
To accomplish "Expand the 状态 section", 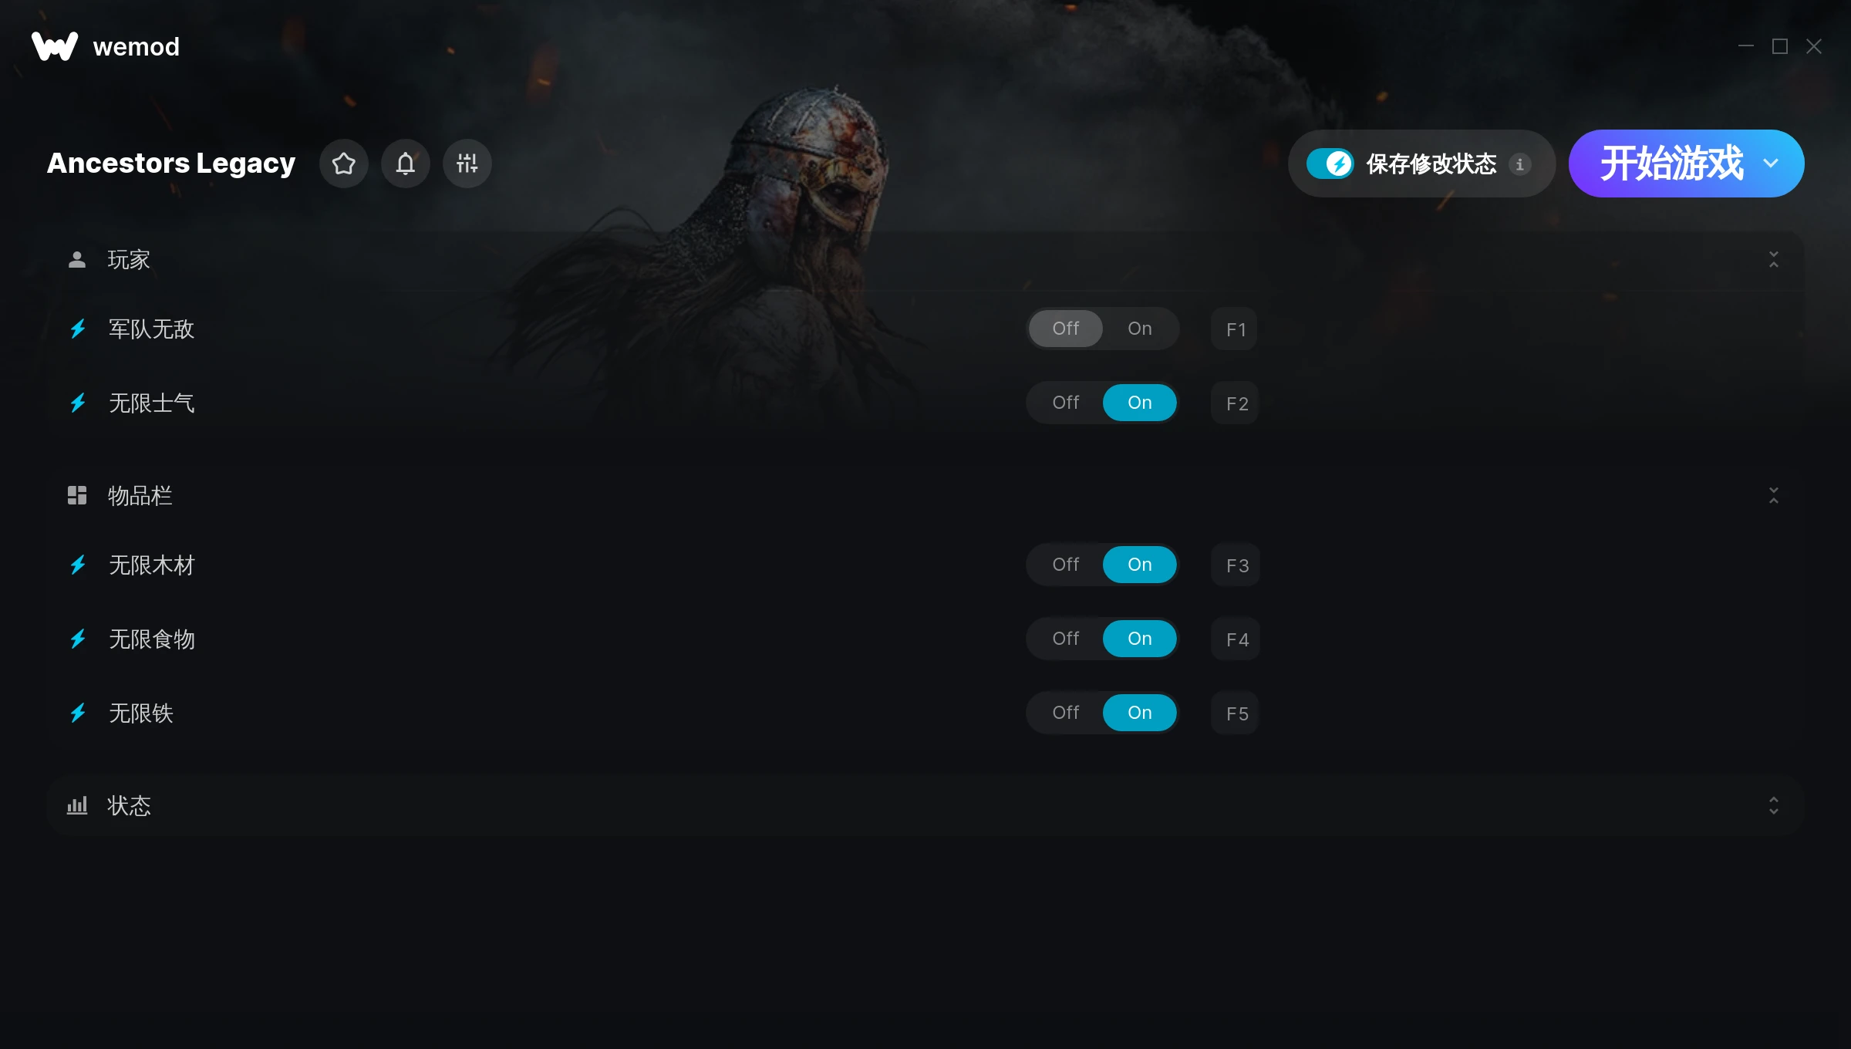I will click(x=1774, y=806).
